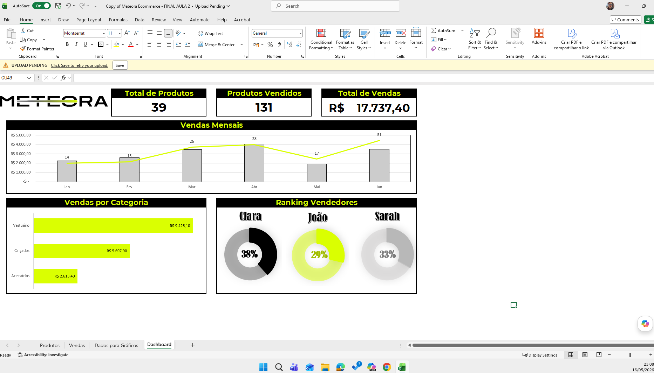Add a new sheet with plus button
Image resolution: width=654 pixels, height=373 pixels.
click(192, 345)
